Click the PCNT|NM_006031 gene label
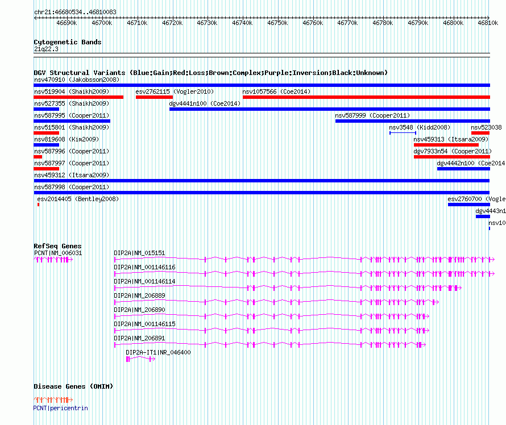506x425 pixels. [x=58, y=253]
